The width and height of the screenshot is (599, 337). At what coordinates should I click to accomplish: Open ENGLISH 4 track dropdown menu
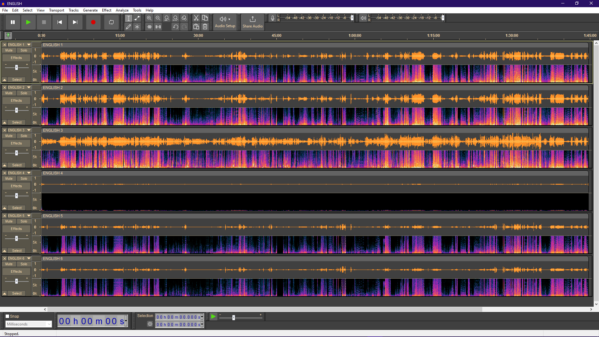[29, 173]
